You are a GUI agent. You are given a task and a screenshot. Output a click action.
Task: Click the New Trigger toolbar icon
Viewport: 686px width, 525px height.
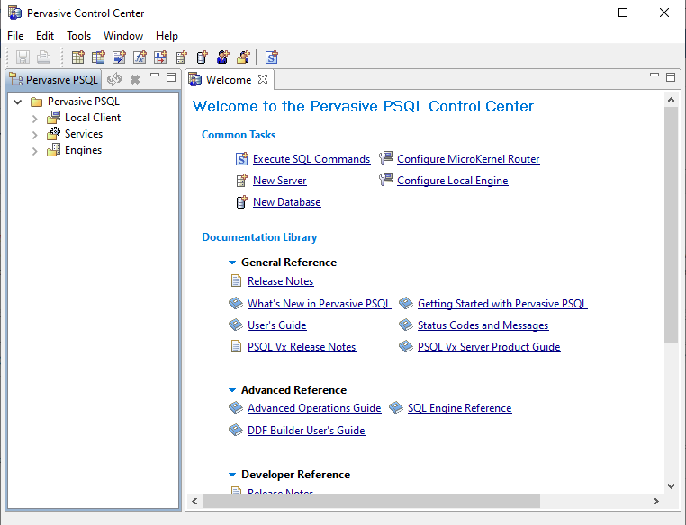pyautogui.click(x=160, y=58)
